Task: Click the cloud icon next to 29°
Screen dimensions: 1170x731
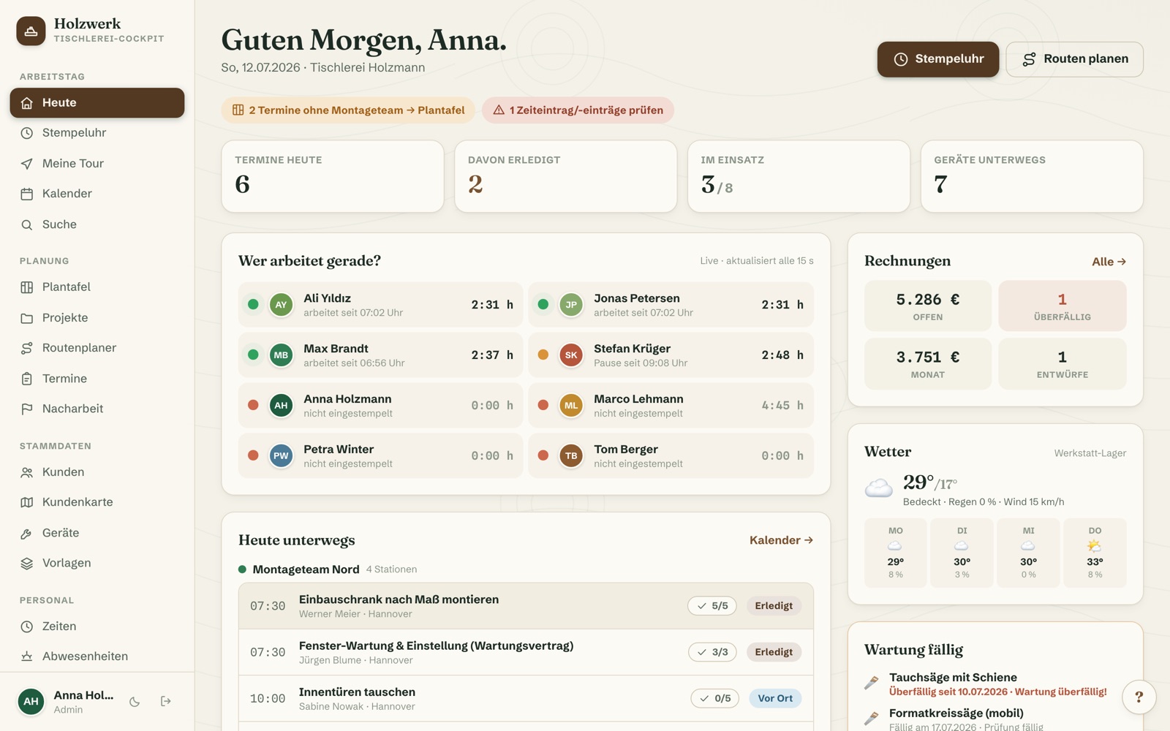Action: click(x=879, y=488)
